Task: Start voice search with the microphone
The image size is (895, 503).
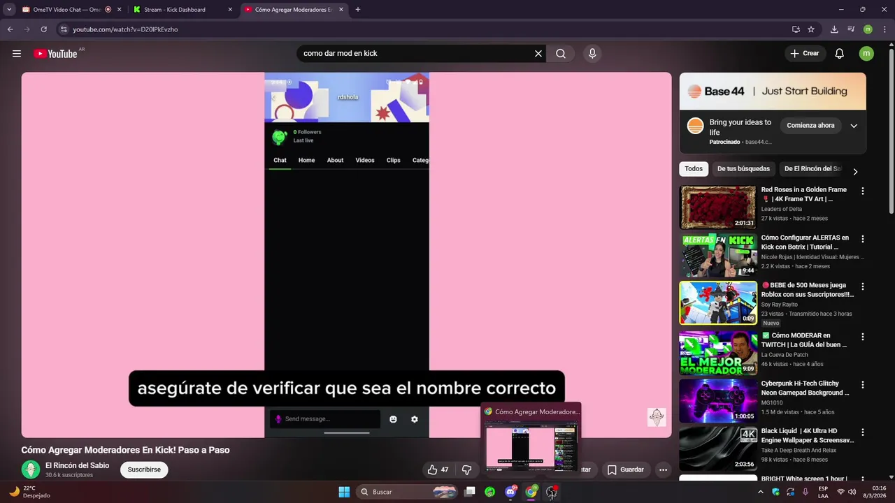Action: click(x=592, y=54)
